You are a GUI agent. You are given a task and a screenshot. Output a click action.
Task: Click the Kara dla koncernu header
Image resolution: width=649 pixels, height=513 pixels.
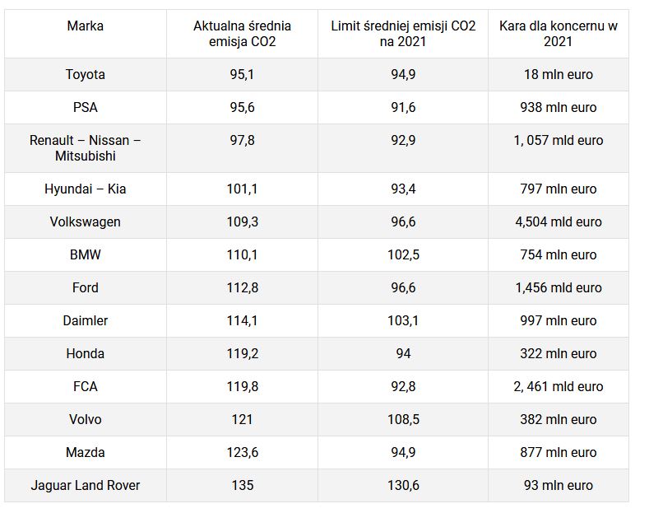point(558,34)
